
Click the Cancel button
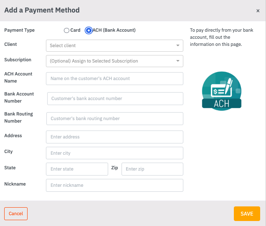click(x=16, y=213)
